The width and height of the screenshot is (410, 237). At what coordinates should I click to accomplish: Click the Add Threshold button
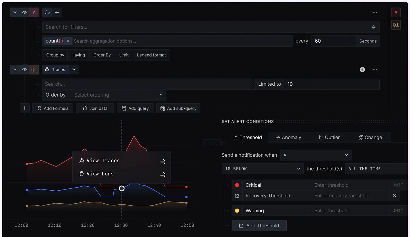pos(259,225)
